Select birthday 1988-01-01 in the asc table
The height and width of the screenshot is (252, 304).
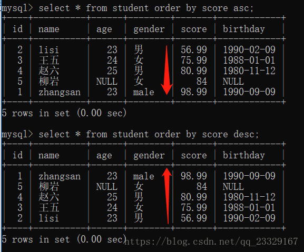249,60
